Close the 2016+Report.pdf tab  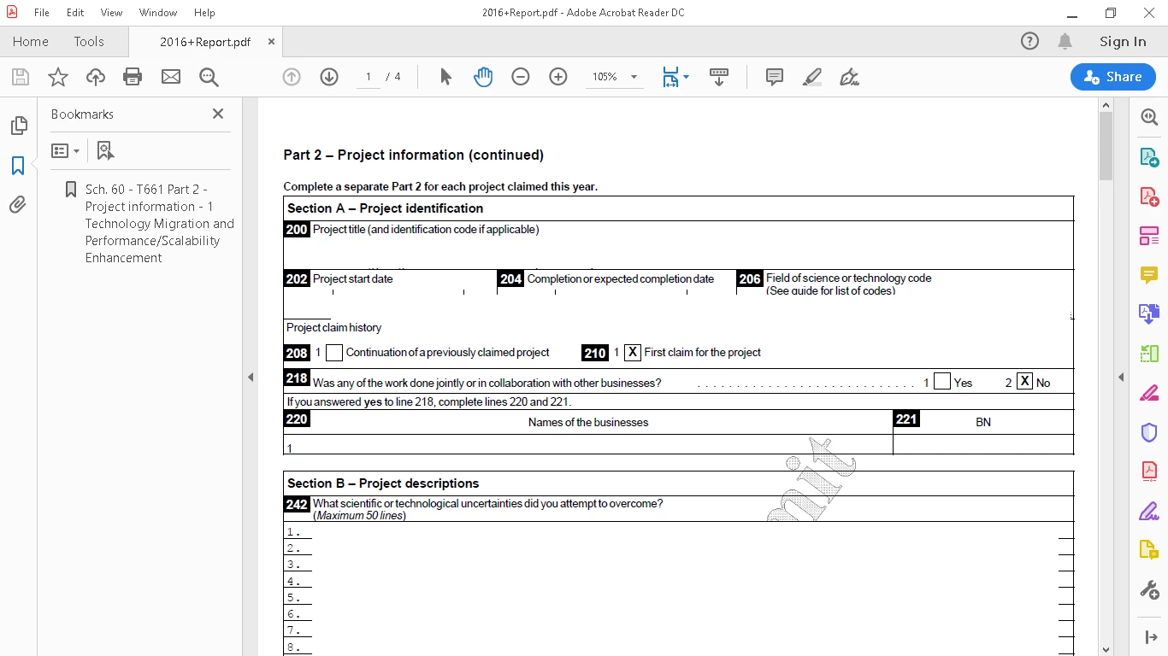coord(271,41)
